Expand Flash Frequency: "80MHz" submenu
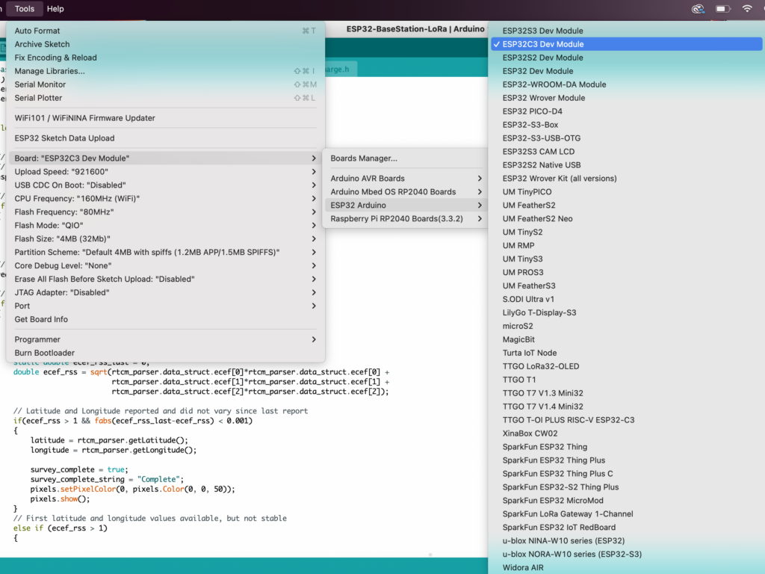The image size is (765, 574). coord(165,212)
